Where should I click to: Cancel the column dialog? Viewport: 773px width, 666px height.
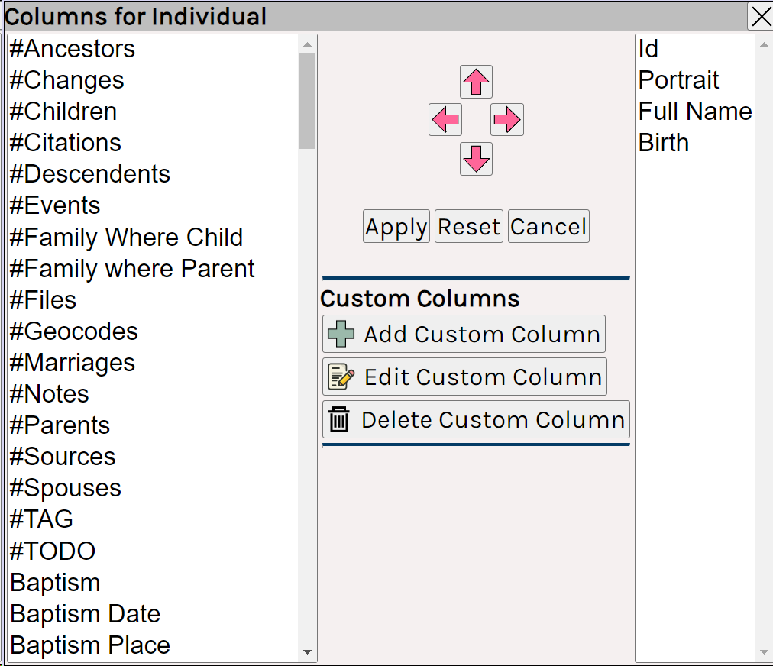(548, 226)
